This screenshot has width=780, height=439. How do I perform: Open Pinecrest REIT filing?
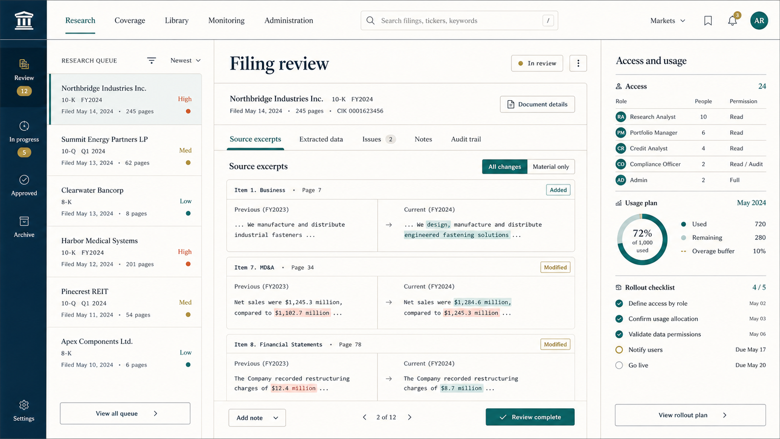click(x=125, y=302)
